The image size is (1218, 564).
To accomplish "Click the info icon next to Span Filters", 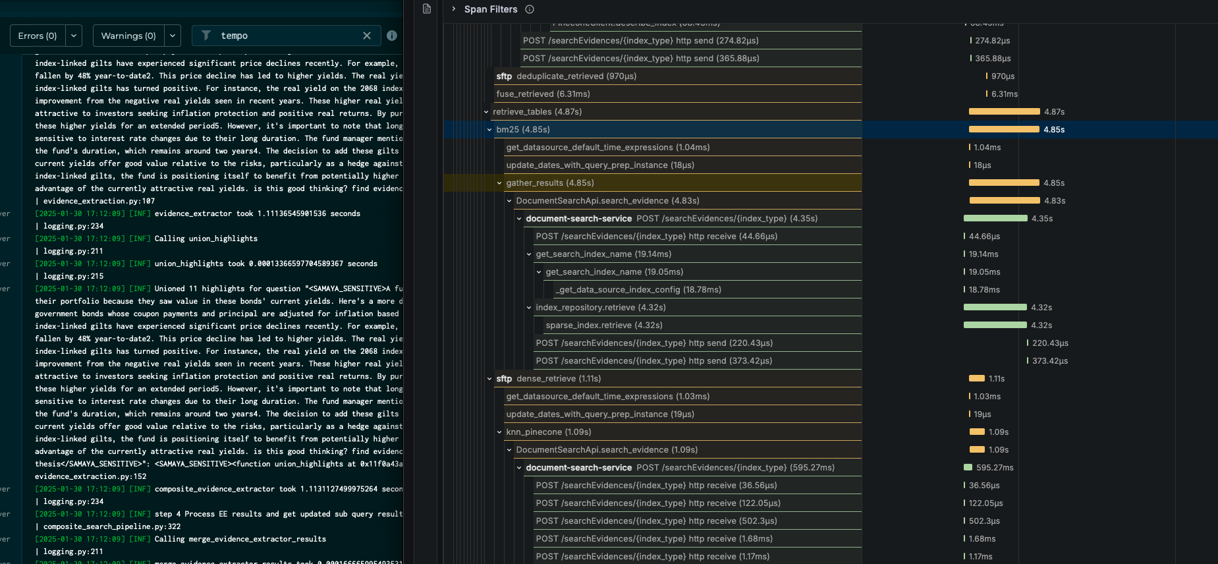I will click(530, 9).
